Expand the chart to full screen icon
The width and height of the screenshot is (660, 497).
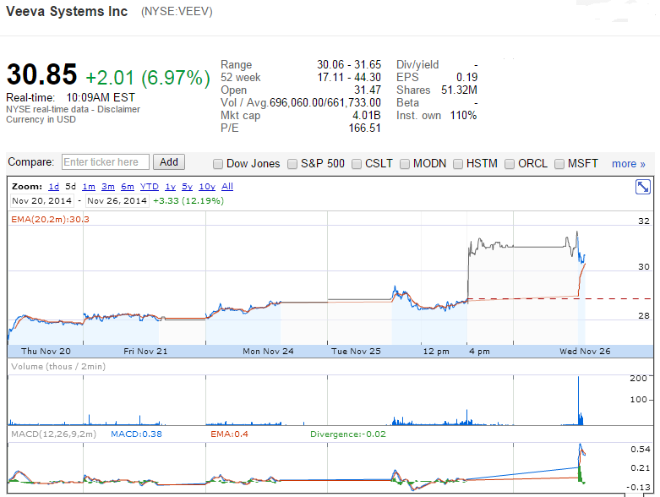643,187
